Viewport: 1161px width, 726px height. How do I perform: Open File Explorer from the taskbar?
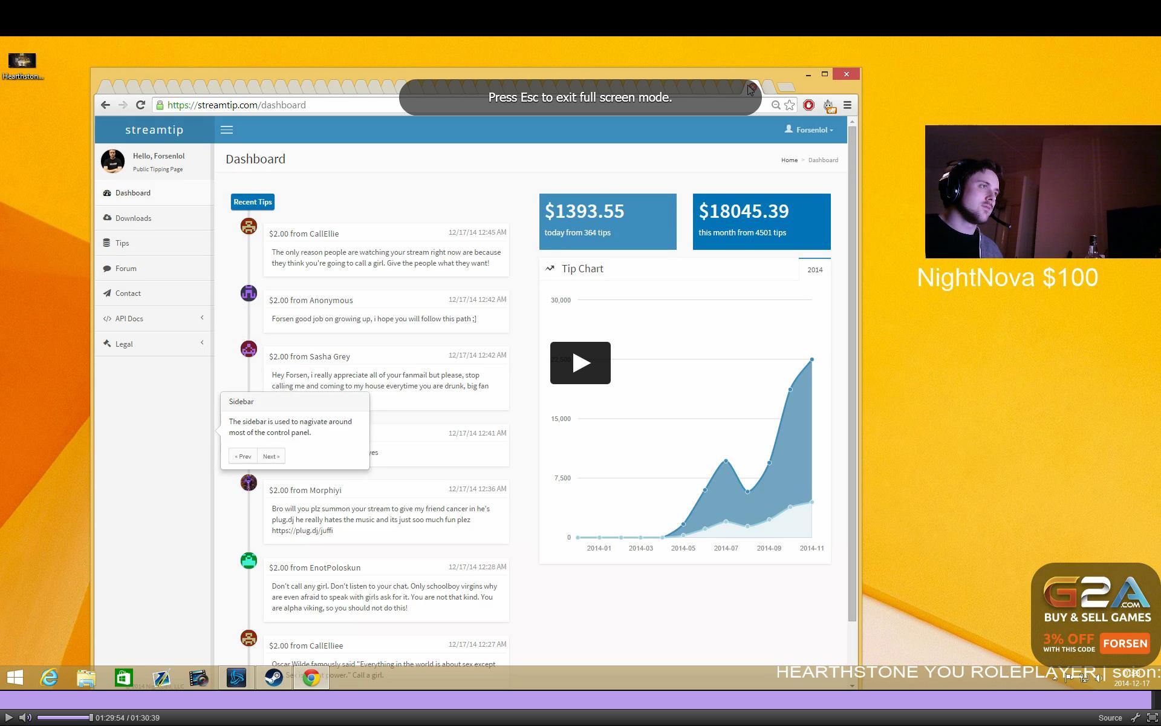point(86,678)
